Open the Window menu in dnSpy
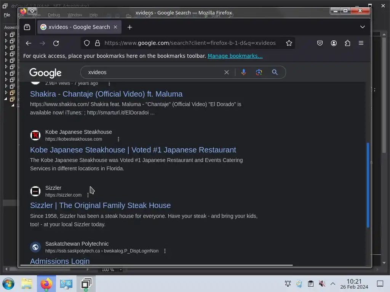This screenshot has width=390, height=292. click(75, 15)
